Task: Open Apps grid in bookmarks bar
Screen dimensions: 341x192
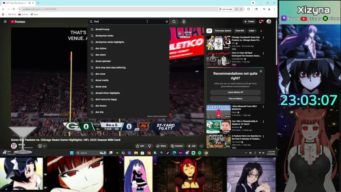Action: 3,14
